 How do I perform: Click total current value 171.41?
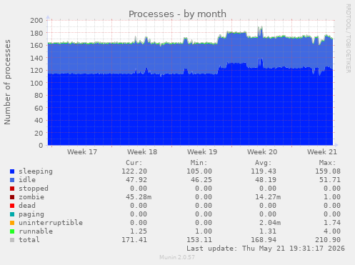(134, 240)
